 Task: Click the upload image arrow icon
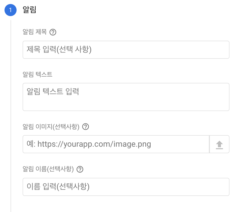click(x=219, y=144)
